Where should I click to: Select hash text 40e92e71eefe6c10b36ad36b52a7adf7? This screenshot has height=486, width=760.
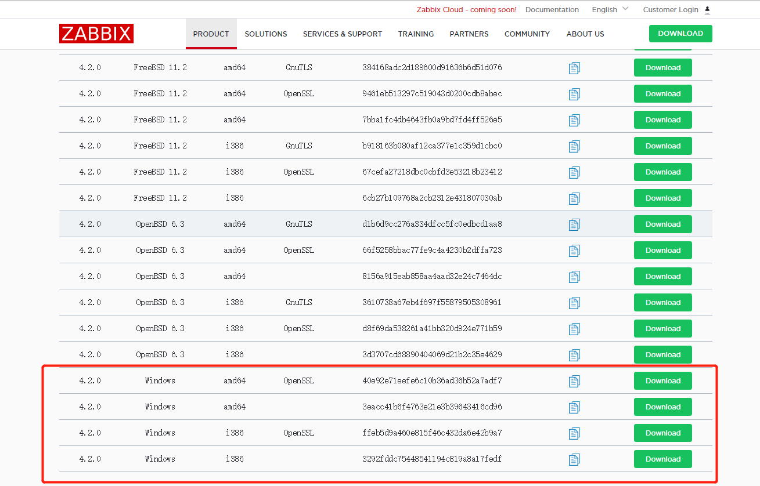point(432,380)
